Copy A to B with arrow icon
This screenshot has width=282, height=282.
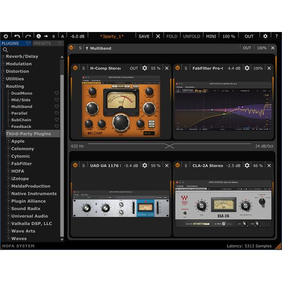(46, 36)
